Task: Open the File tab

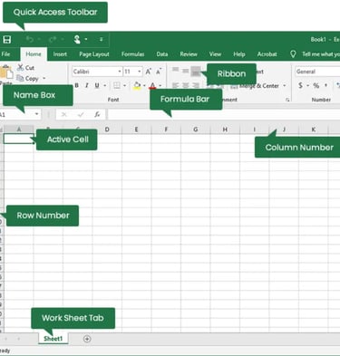Action: (5, 54)
